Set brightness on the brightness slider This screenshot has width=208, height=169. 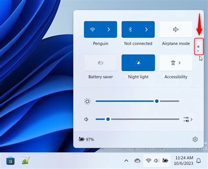point(137,101)
